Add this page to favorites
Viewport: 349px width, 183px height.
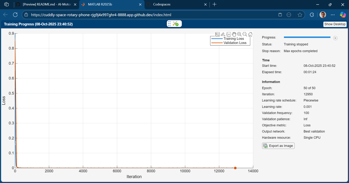[x=300, y=15]
